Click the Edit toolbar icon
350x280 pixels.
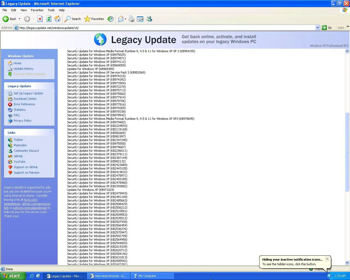point(140,19)
